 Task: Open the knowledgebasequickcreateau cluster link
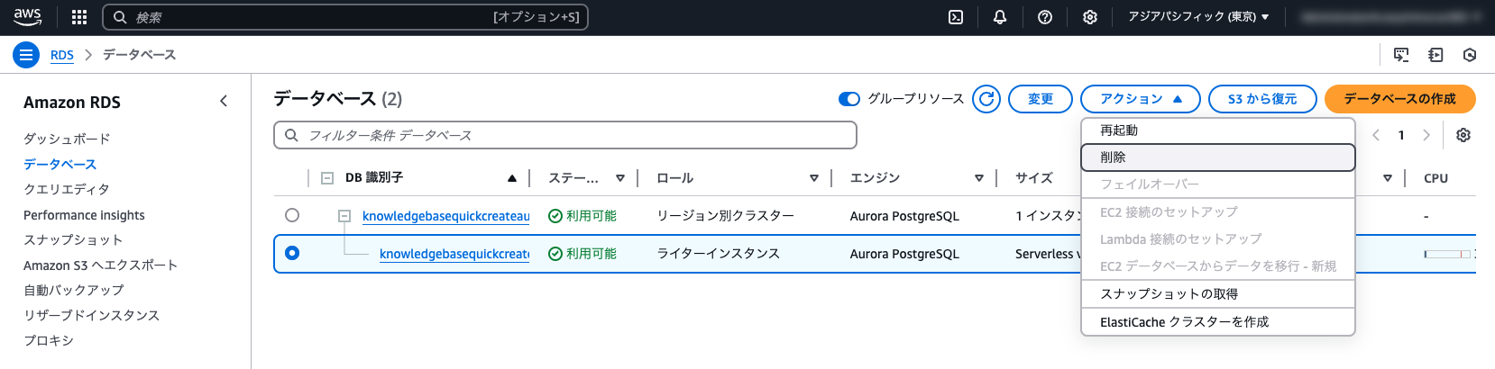pyautogui.click(x=446, y=216)
